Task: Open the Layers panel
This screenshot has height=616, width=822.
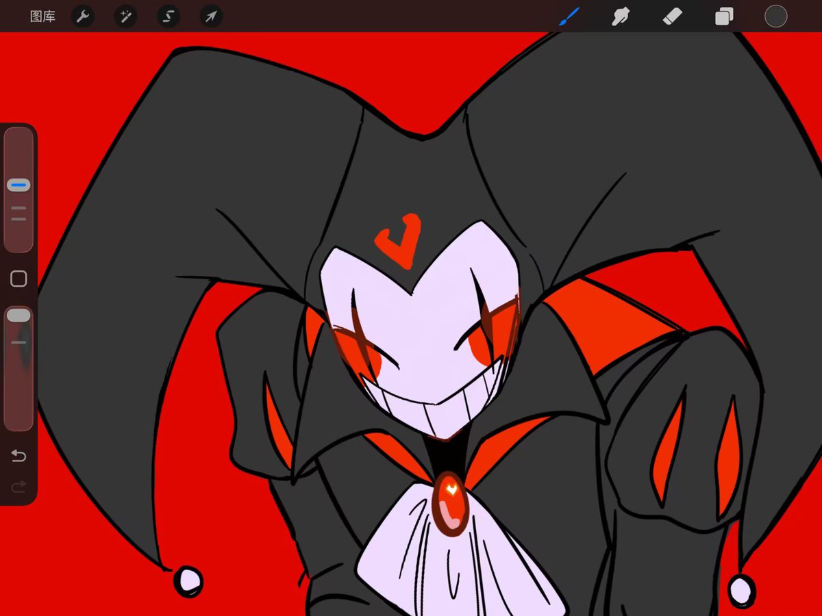Action: (x=724, y=16)
